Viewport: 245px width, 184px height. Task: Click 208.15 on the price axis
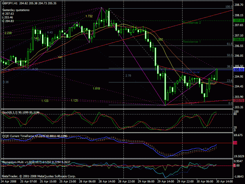coord(239,15)
